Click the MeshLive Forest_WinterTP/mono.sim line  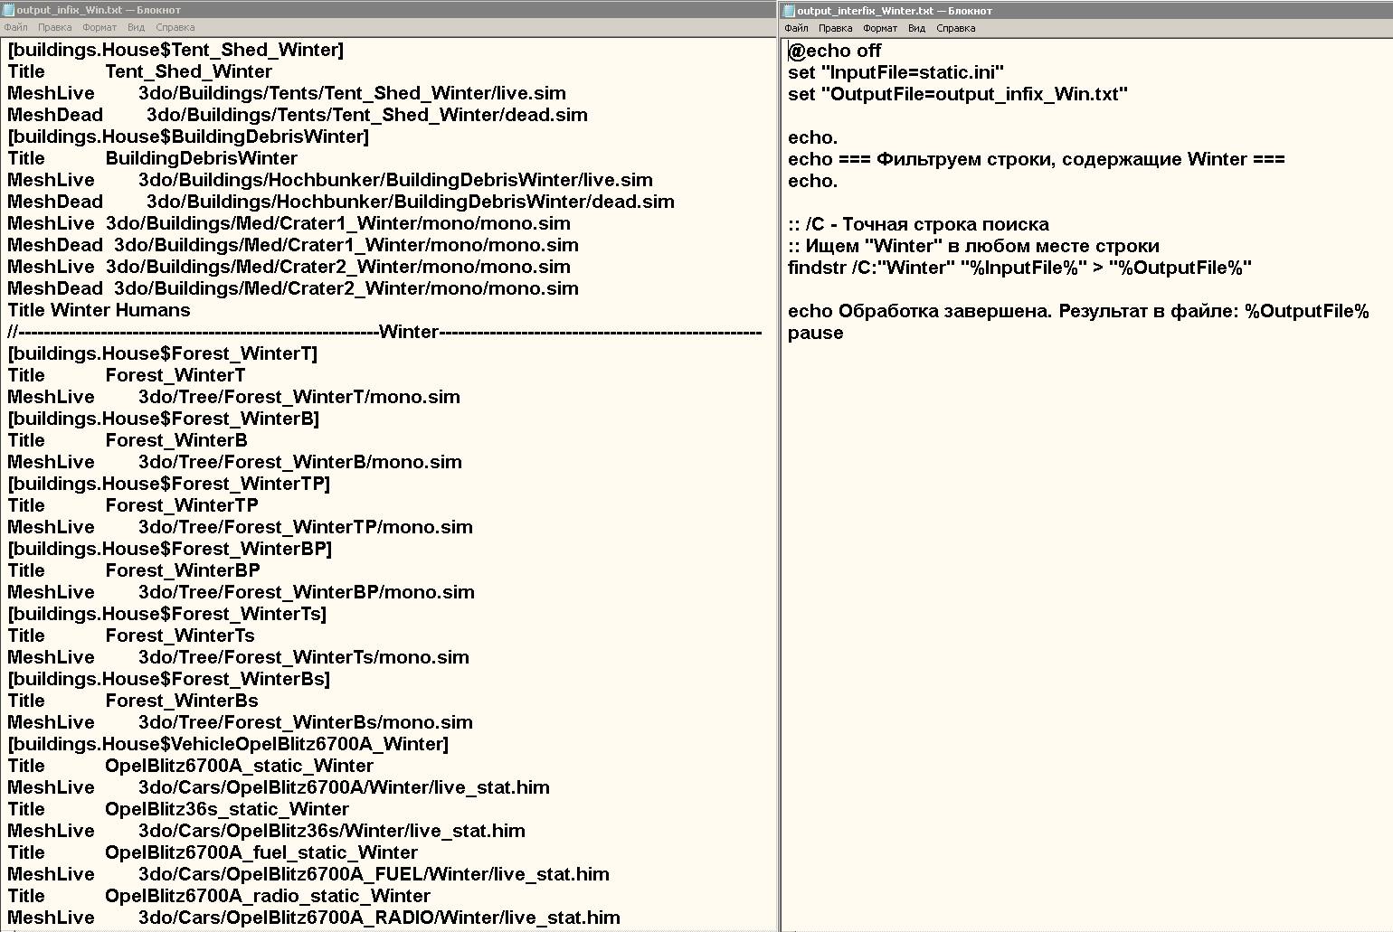click(x=240, y=527)
